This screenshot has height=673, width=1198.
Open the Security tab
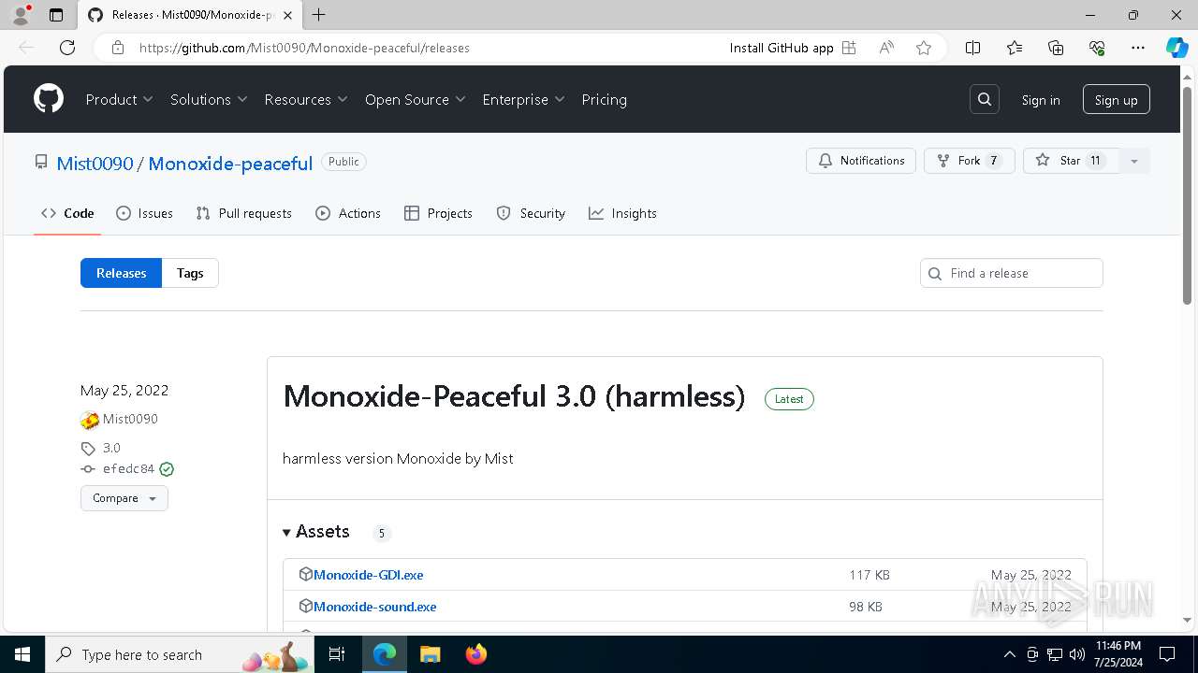tap(531, 213)
